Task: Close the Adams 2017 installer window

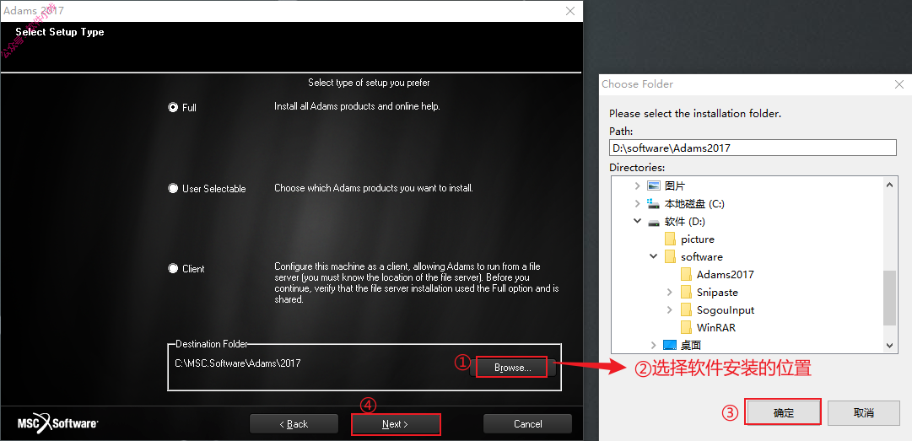Action: pyautogui.click(x=570, y=10)
